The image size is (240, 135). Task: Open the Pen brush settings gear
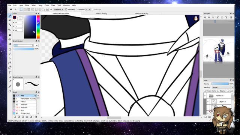click(35, 96)
